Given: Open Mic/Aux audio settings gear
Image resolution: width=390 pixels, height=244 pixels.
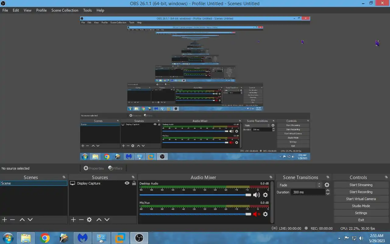Looking at the screenshot, I should [265, 214].
